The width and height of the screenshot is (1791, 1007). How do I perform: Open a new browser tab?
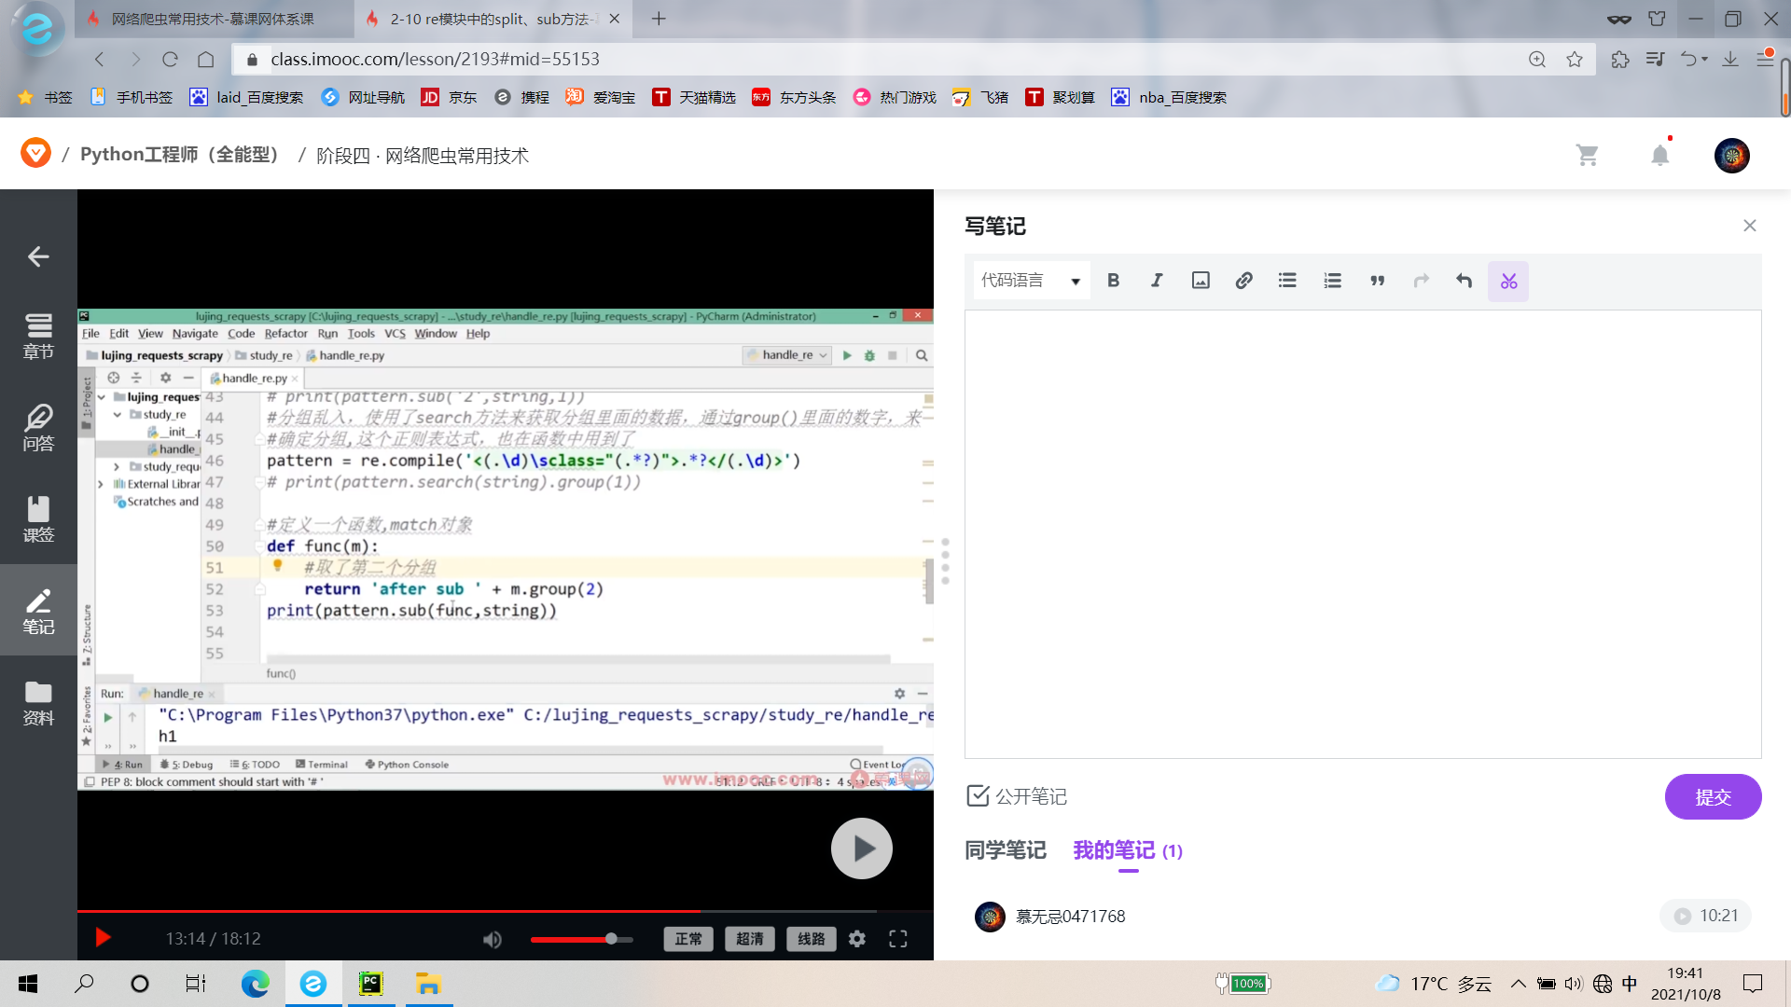(659, 19)
